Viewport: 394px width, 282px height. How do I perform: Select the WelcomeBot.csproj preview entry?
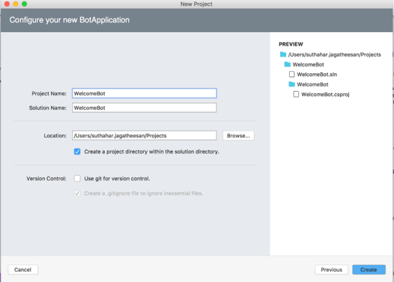pyautogui.click(x=326, y=95)
